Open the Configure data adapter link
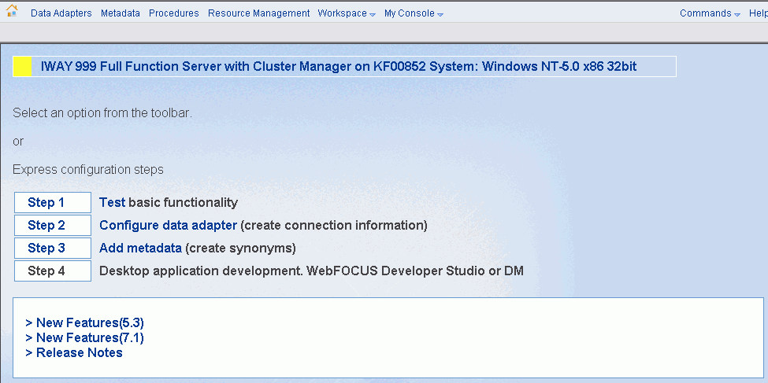Image resolution: width=768 pixels, height=383 pixels. [x=168, y=226]
